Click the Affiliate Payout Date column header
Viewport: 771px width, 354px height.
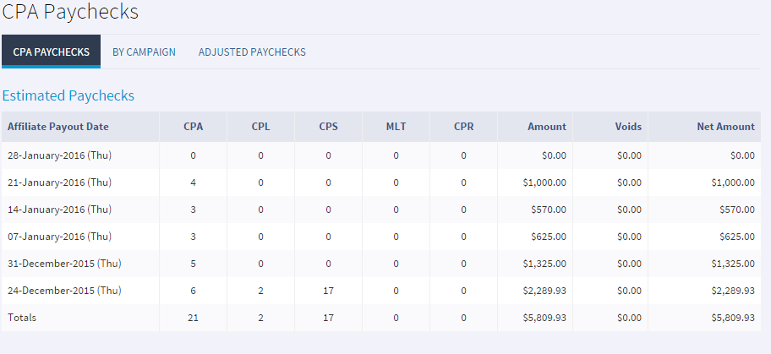pos(58,127)
